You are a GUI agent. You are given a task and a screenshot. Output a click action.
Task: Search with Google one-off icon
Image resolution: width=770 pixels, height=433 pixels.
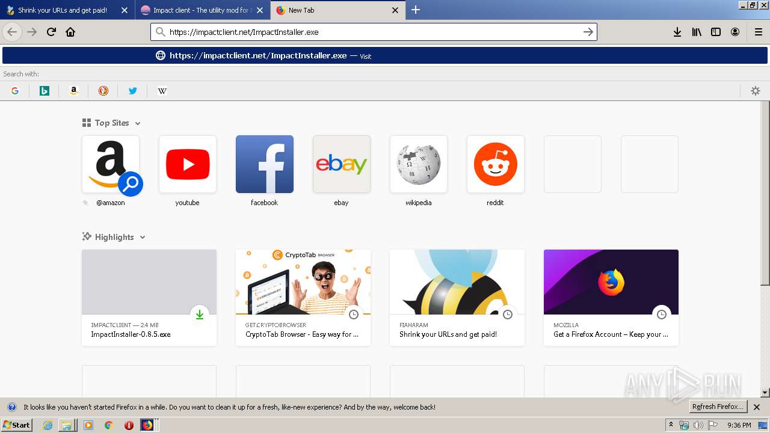(x=15, y=91)
